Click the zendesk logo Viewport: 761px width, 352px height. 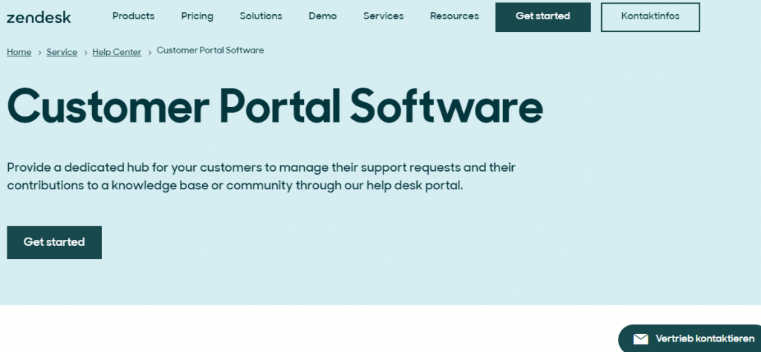(39, 18)
